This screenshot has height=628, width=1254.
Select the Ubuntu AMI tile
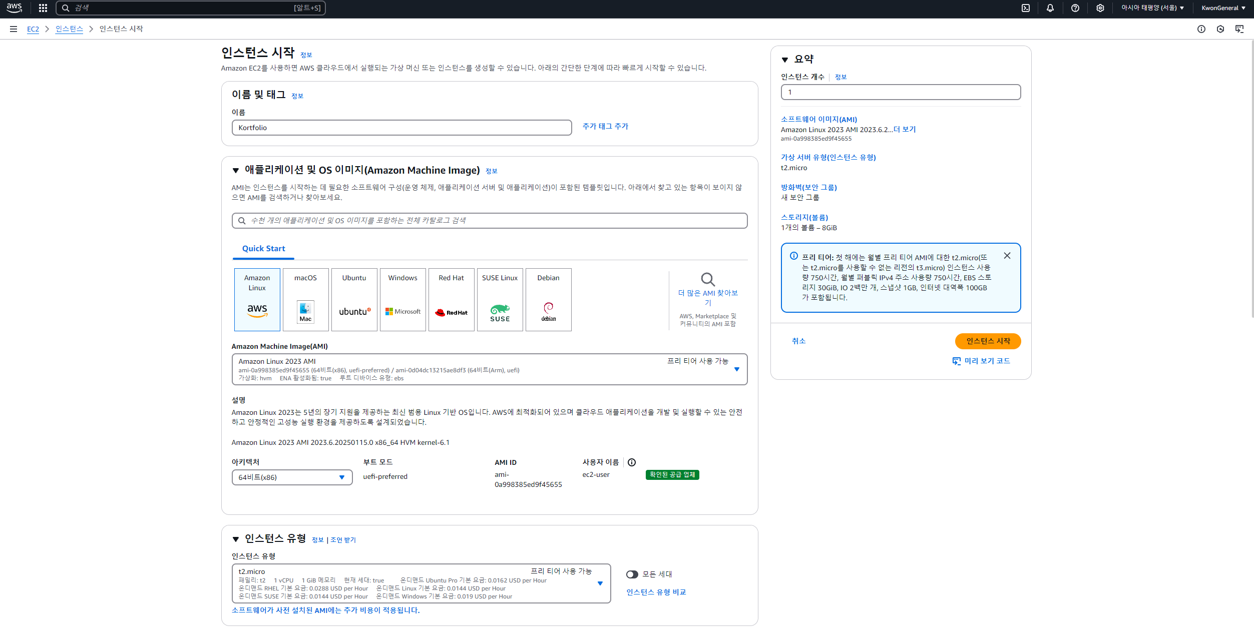tap(354, 299)
